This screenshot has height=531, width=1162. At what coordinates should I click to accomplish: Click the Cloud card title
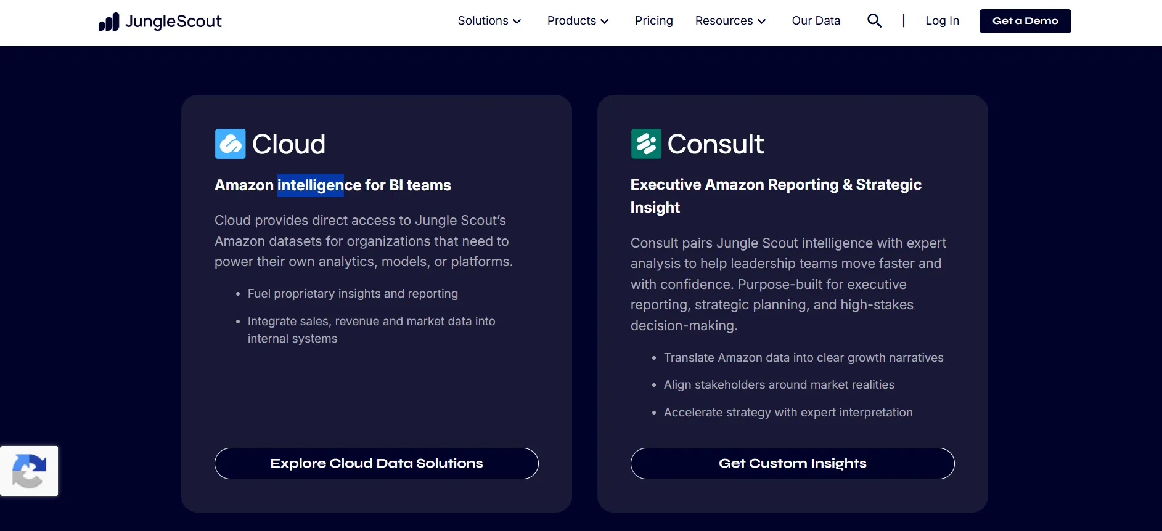[x=288, y=144]
